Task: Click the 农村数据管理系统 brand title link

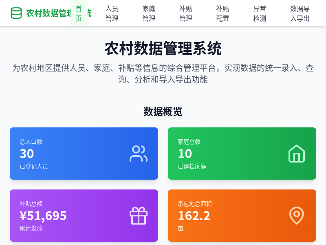Action: point(59,13)
